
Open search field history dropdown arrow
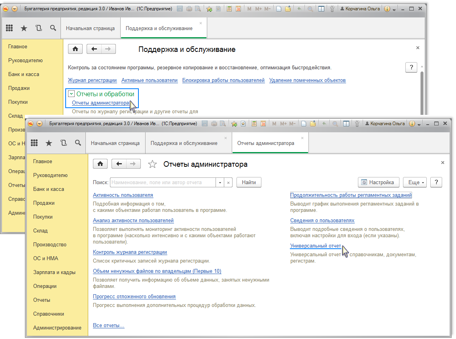220,183
